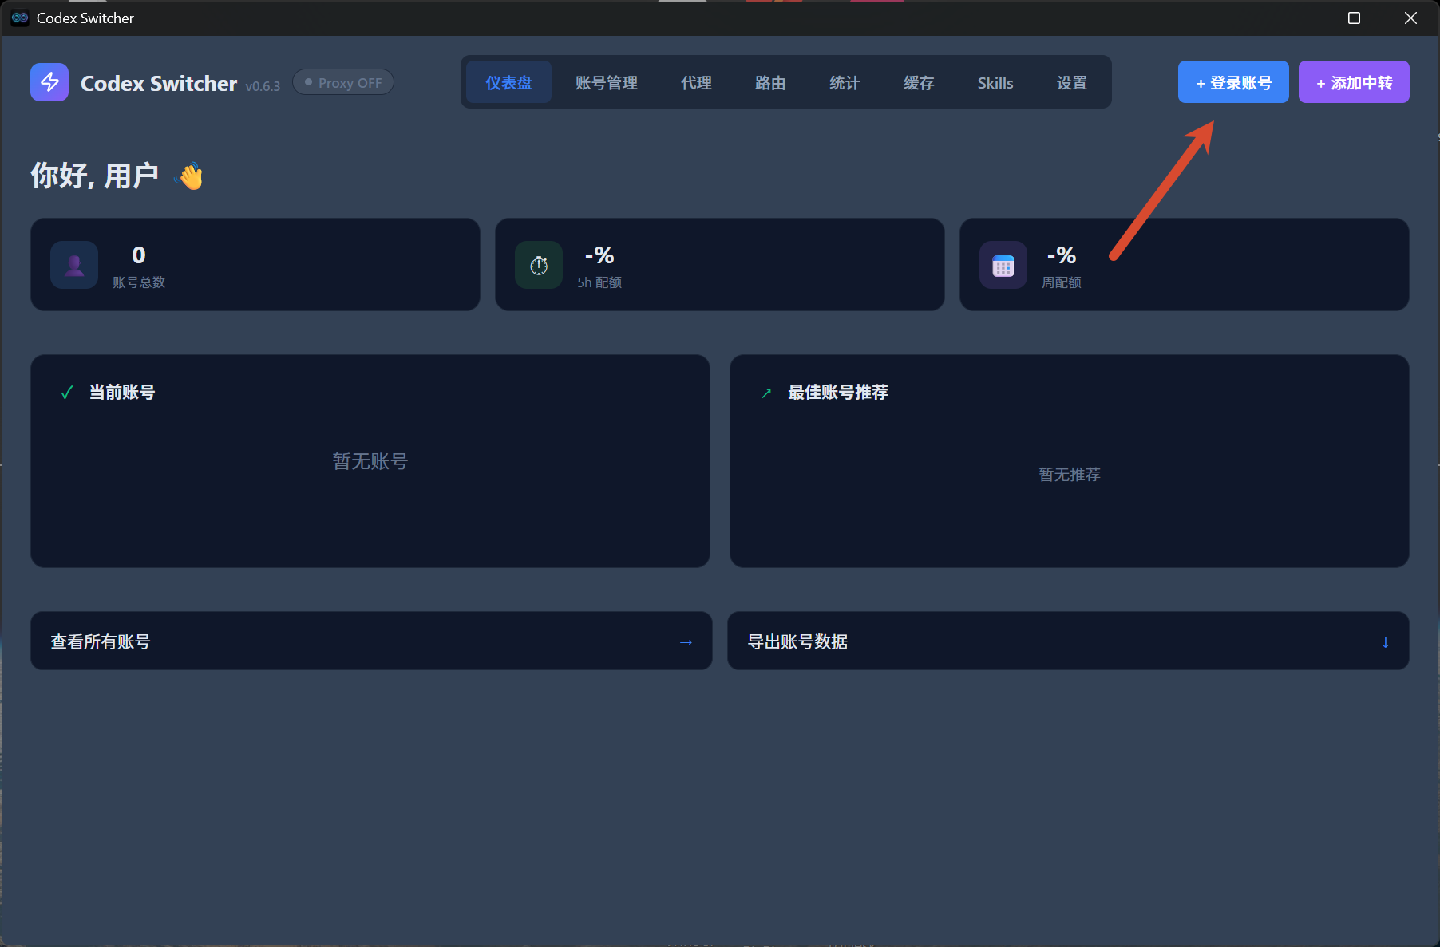1440x947 pixels.
Task: Go to the 代理 tab
Action: tap(696, 82)
